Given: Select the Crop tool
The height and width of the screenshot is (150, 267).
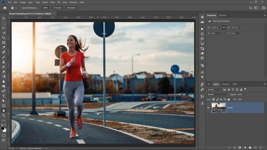Looking at the screenshot, I should point(4,37).
